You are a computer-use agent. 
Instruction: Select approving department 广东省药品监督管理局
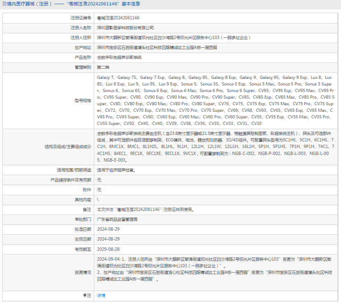(x=117, y=219)
